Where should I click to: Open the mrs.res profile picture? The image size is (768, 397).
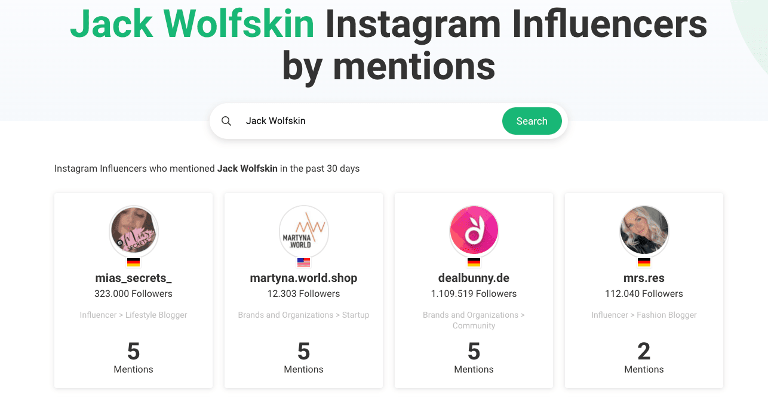click(644, 231)
